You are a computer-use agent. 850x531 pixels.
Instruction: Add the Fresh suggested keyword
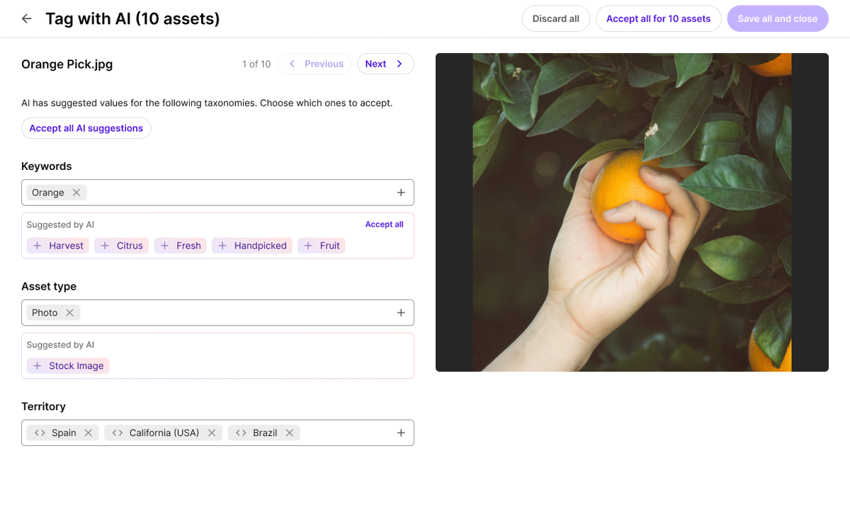coord(181,246)
